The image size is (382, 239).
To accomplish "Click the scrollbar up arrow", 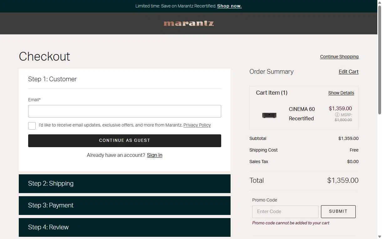I will tap(379, 2).
